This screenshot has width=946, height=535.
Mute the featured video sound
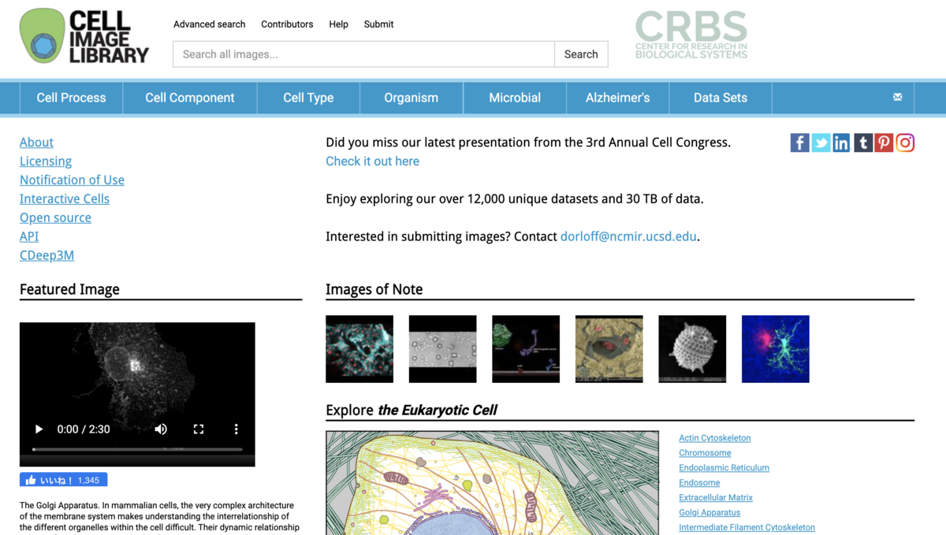[161, 429]
